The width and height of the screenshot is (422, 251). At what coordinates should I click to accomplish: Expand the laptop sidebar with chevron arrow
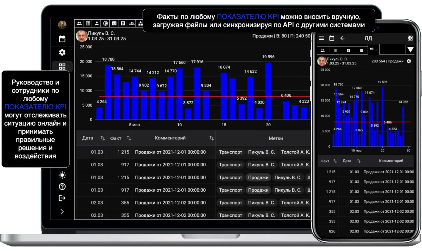pyautogui.click(x=62, y=212)
